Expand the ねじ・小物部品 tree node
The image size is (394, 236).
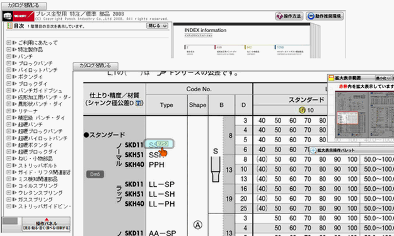[9, 159]
